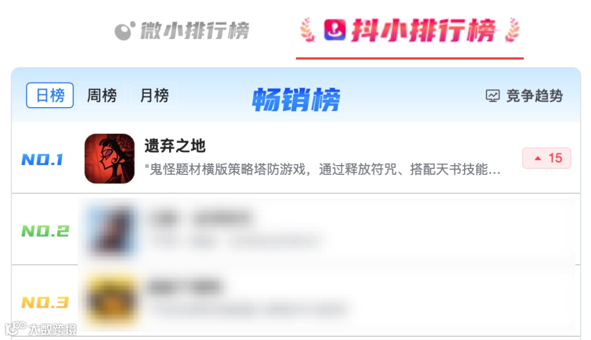Image resolution: width=591 pixels, height=340 pixels.
Task: Open the blurred second-place game icon
Action: coord(109,231)
